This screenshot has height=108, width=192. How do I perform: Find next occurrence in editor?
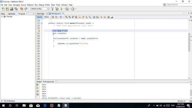tap(73, 17)
